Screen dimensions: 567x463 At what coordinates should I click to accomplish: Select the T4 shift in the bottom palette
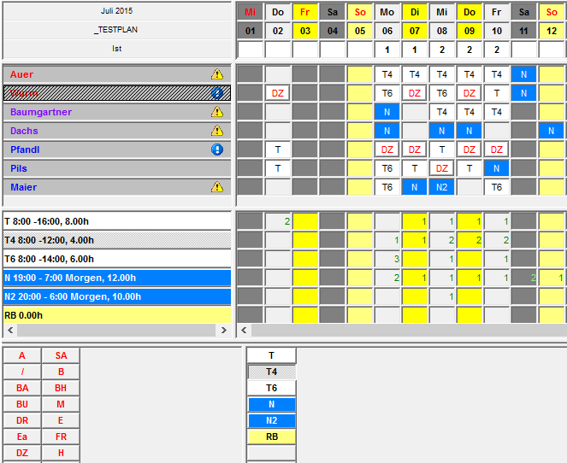coord(271,372)
